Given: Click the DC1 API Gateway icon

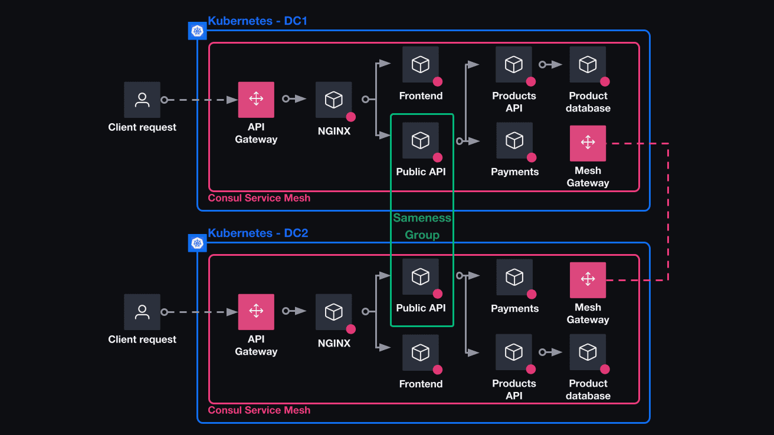Looking at the screenshot, I should click(x=256, y=100).
